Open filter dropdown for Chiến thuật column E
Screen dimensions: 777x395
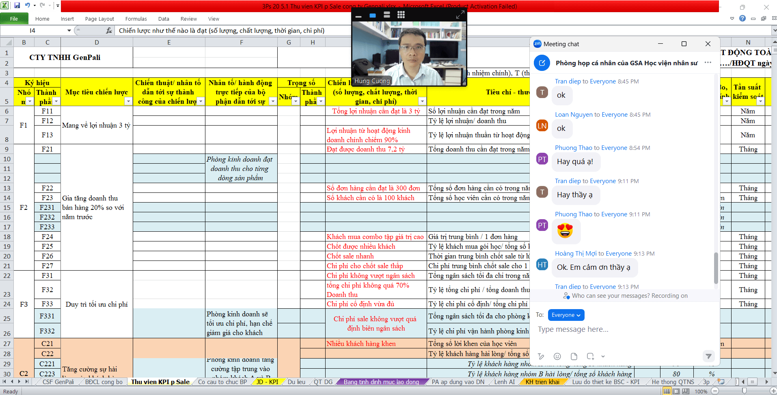tap(201, 101)
